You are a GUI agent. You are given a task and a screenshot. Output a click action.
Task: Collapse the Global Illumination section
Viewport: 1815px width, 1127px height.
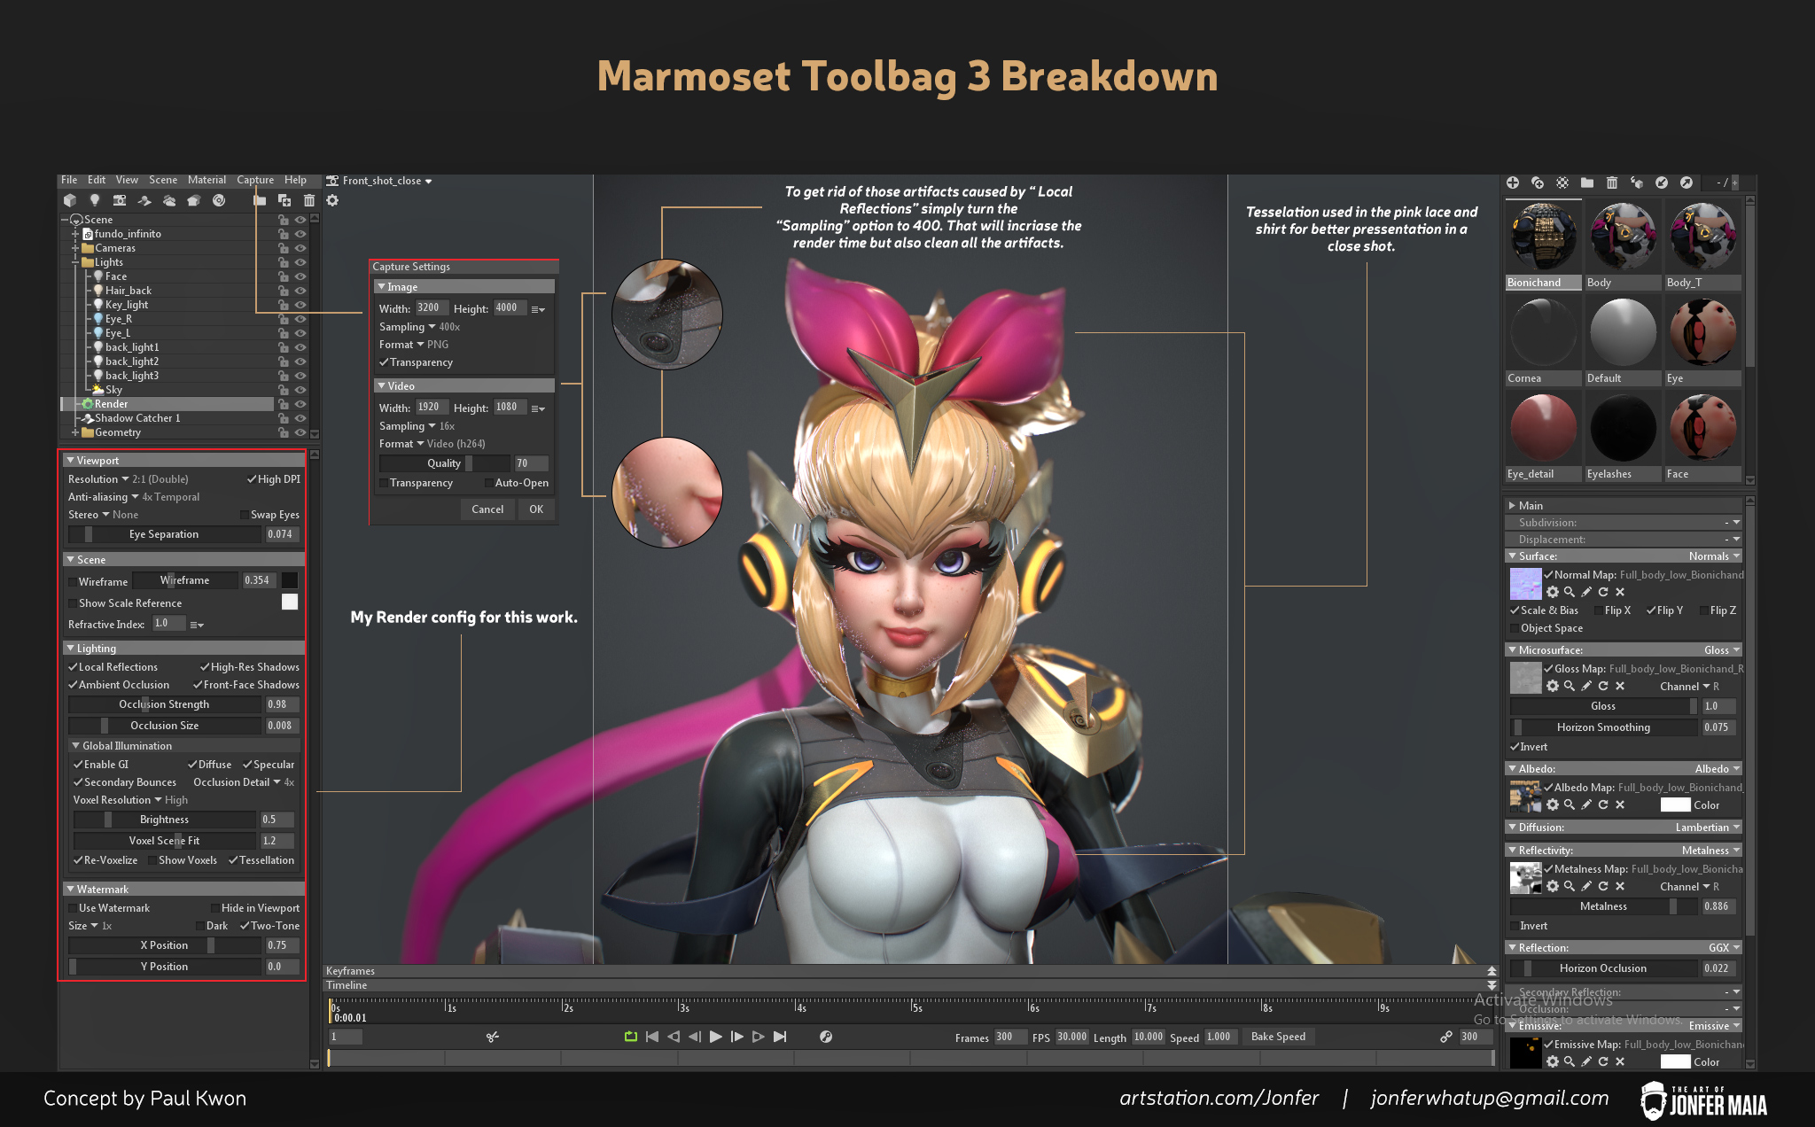[76, 746]
